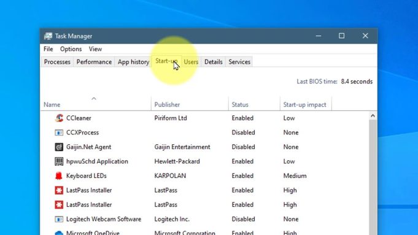Switch to the Processes tab

coord(57,62)
